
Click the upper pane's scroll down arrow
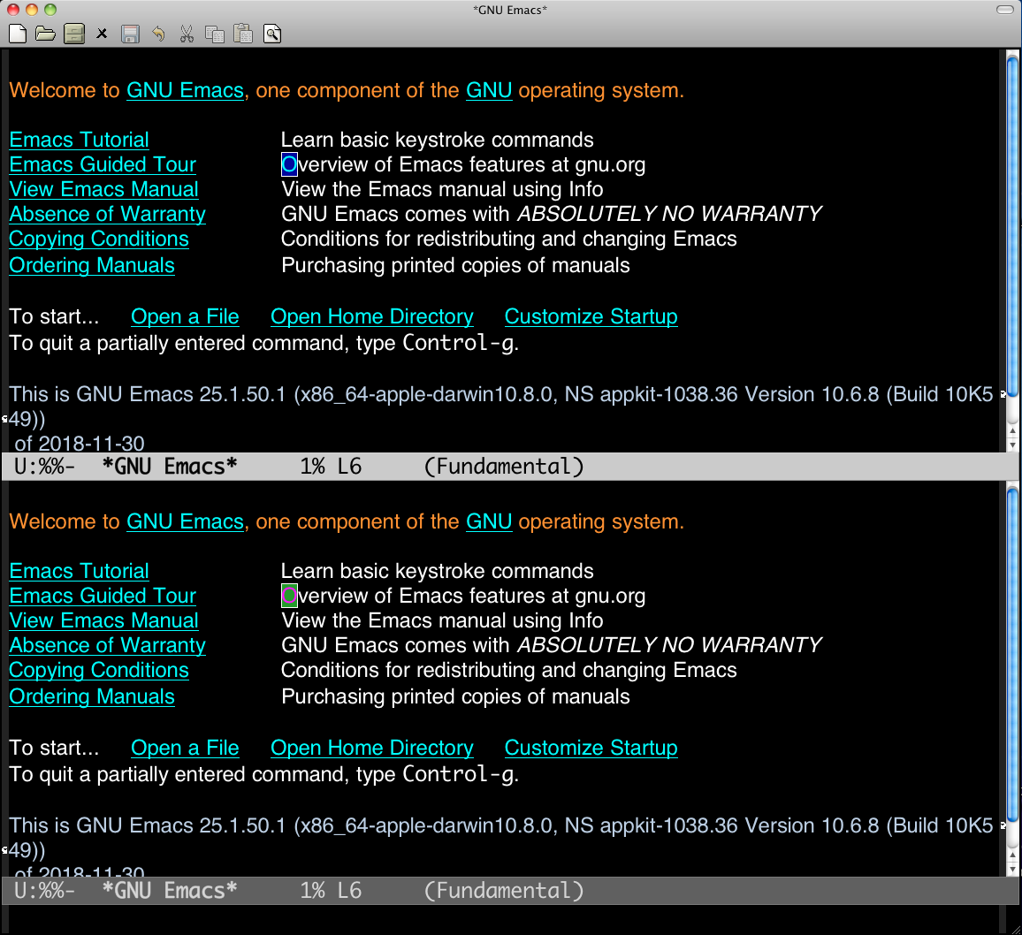1012,445
